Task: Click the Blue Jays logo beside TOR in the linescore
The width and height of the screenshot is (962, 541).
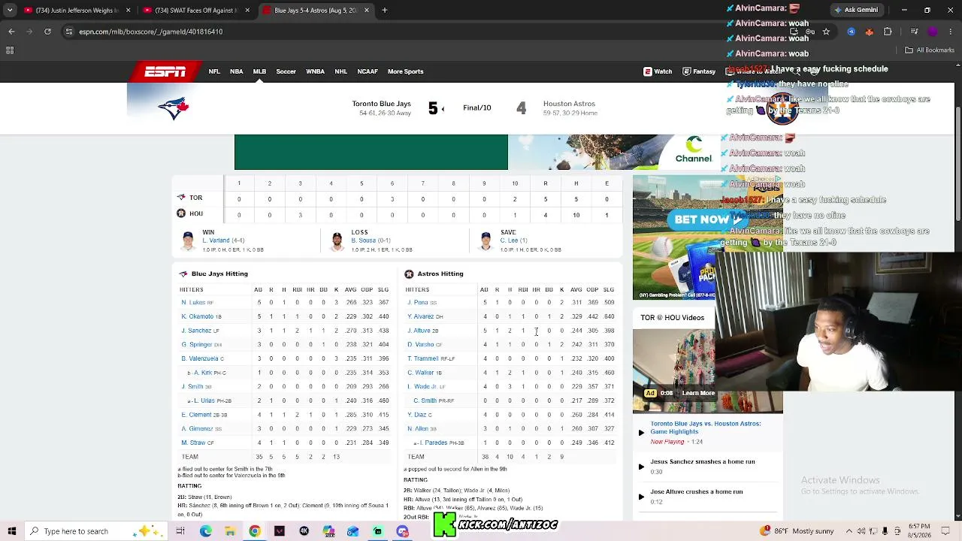Action: point(181,198)
